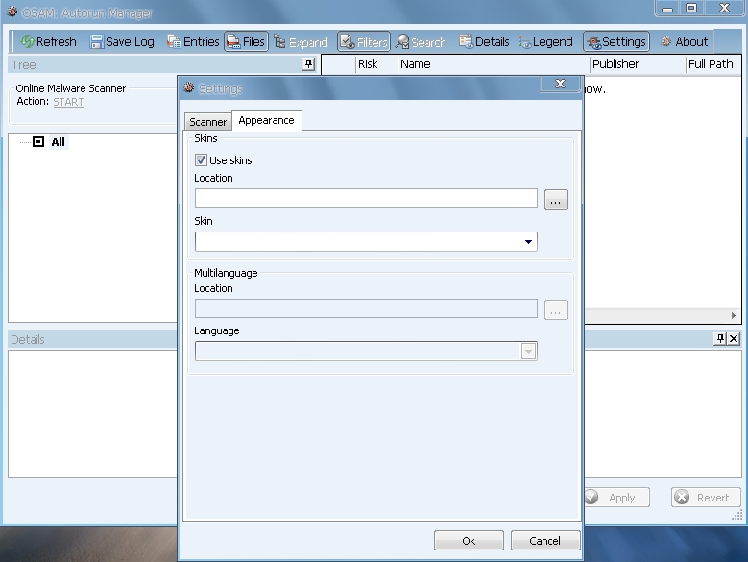The height and width of the screenshot is (562, 748).
Task: Open the Entries view in toolbar
Action: point(193,42)
